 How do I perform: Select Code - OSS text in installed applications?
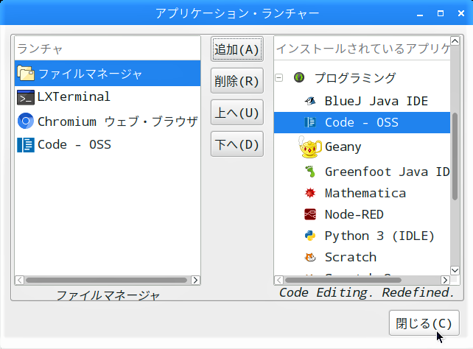click(362, 122)
